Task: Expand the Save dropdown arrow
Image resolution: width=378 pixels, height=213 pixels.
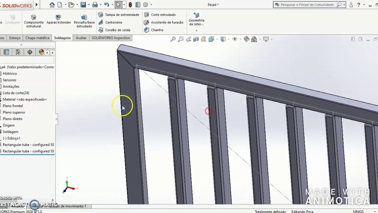Action: 89,5
